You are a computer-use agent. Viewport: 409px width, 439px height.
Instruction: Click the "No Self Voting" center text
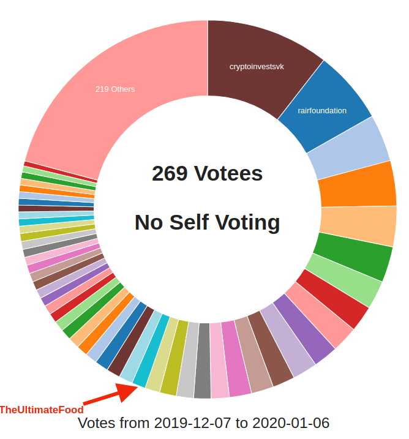[208, 222]
